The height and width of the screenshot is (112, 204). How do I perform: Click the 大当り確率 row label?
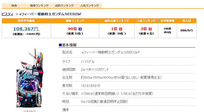(70, 94)
